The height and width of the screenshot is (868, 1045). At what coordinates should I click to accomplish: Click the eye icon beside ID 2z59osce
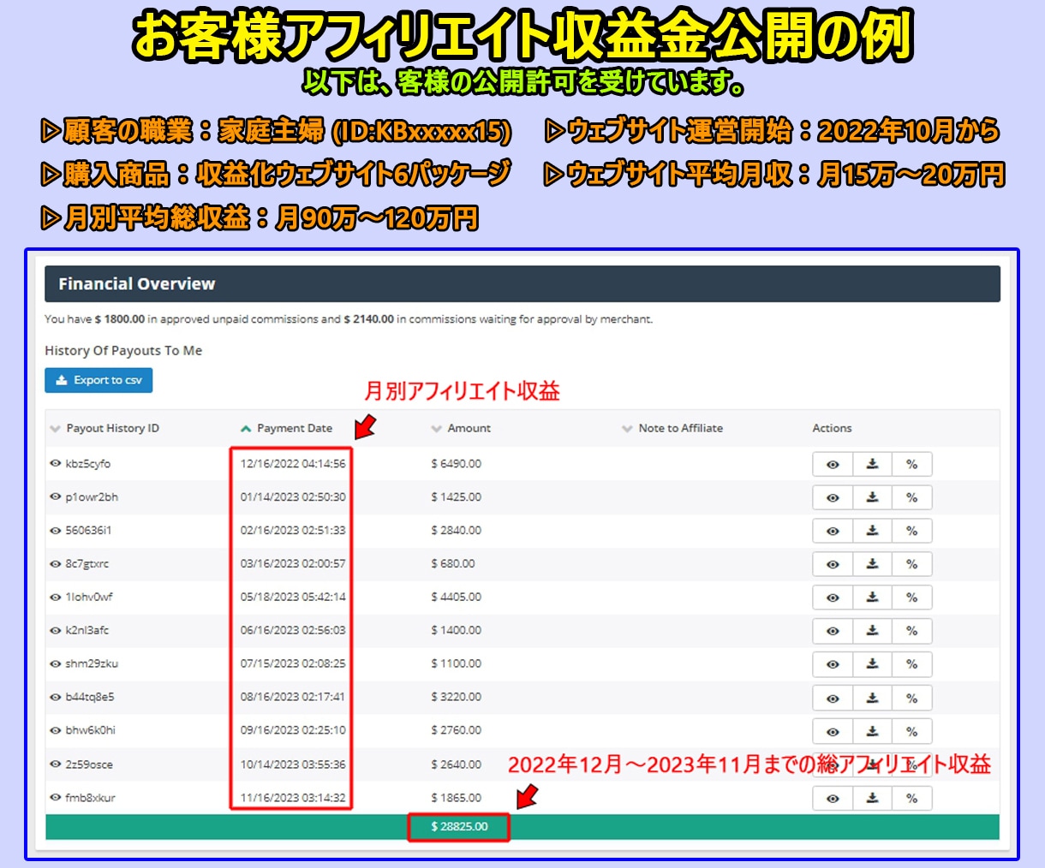55,764
